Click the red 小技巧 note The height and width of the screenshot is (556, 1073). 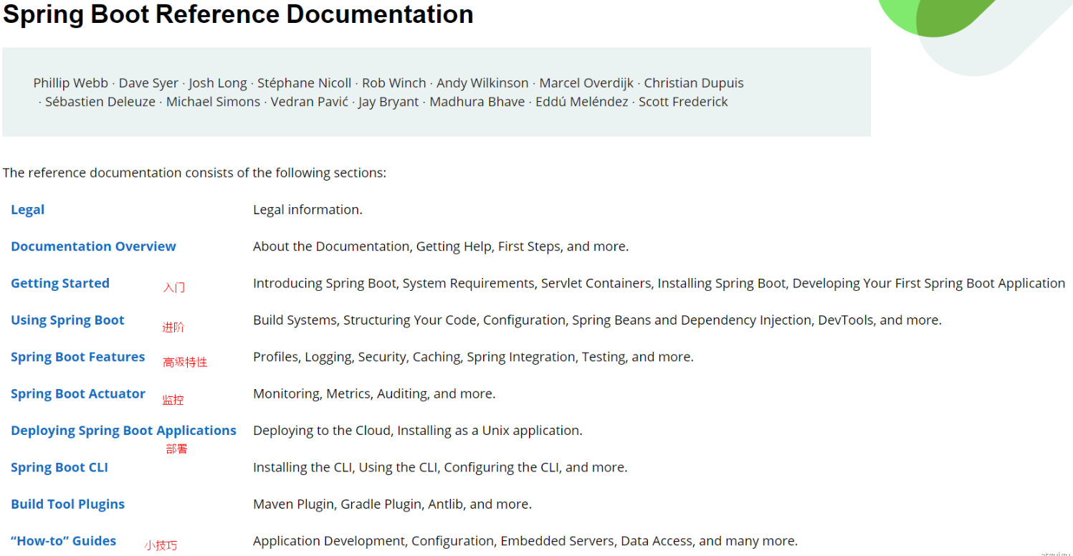click(161, 545)
